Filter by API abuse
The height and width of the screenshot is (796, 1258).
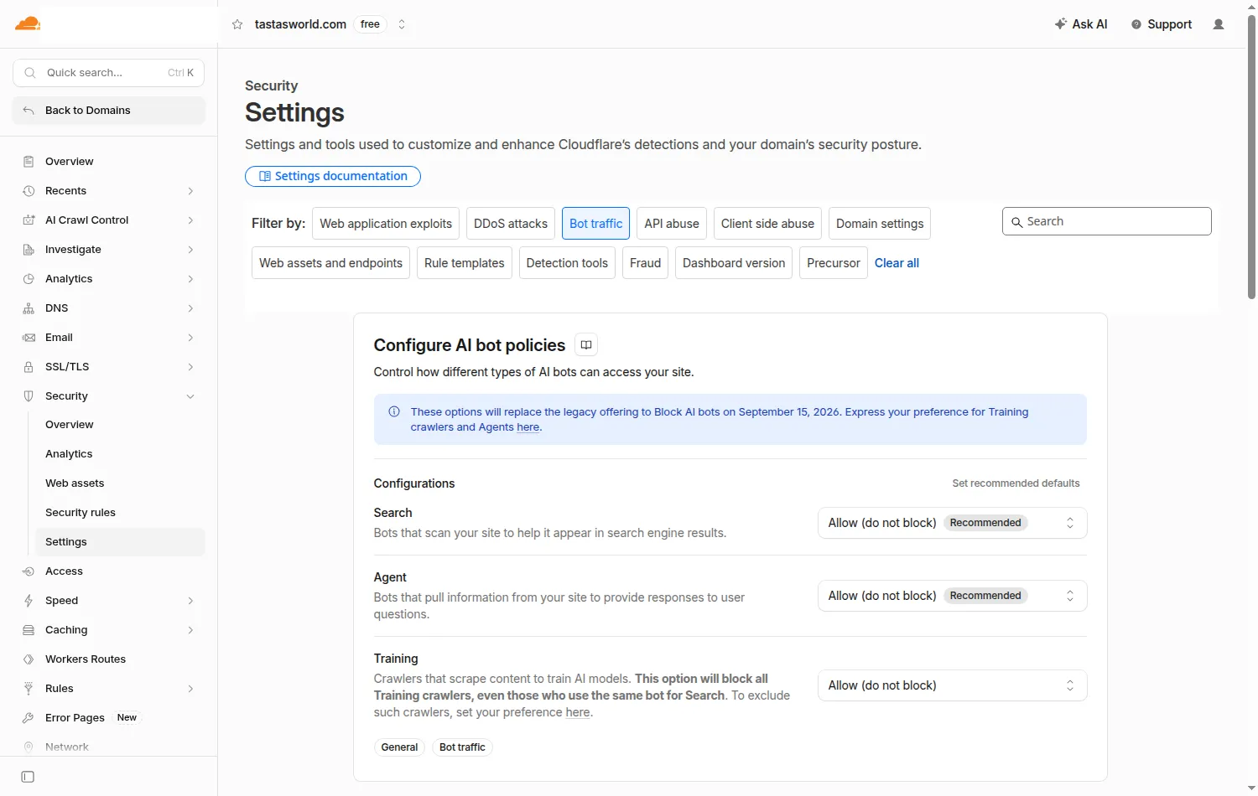(672, 224)
